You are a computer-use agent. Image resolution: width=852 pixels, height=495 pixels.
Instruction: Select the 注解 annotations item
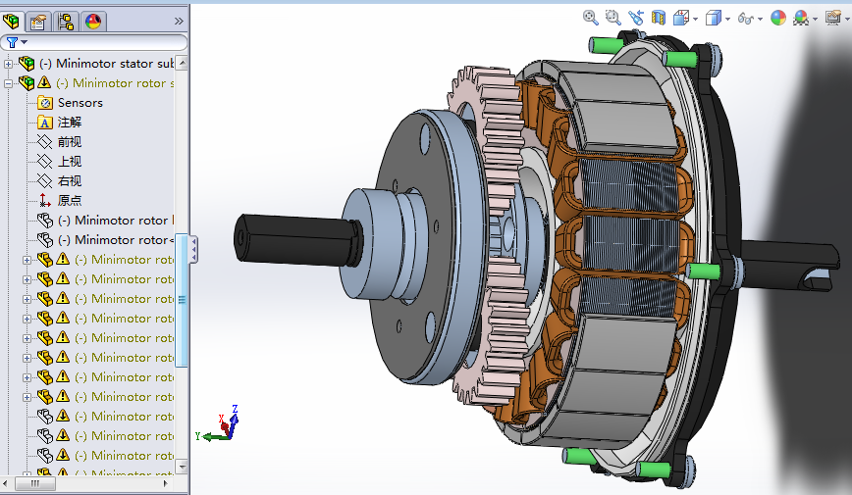70,123
